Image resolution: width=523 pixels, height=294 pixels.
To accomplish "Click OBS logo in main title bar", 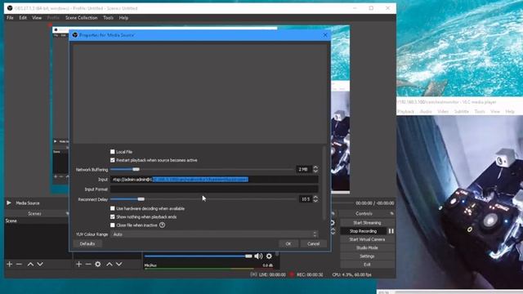I will pyautogui.click(x=10, y=8).
